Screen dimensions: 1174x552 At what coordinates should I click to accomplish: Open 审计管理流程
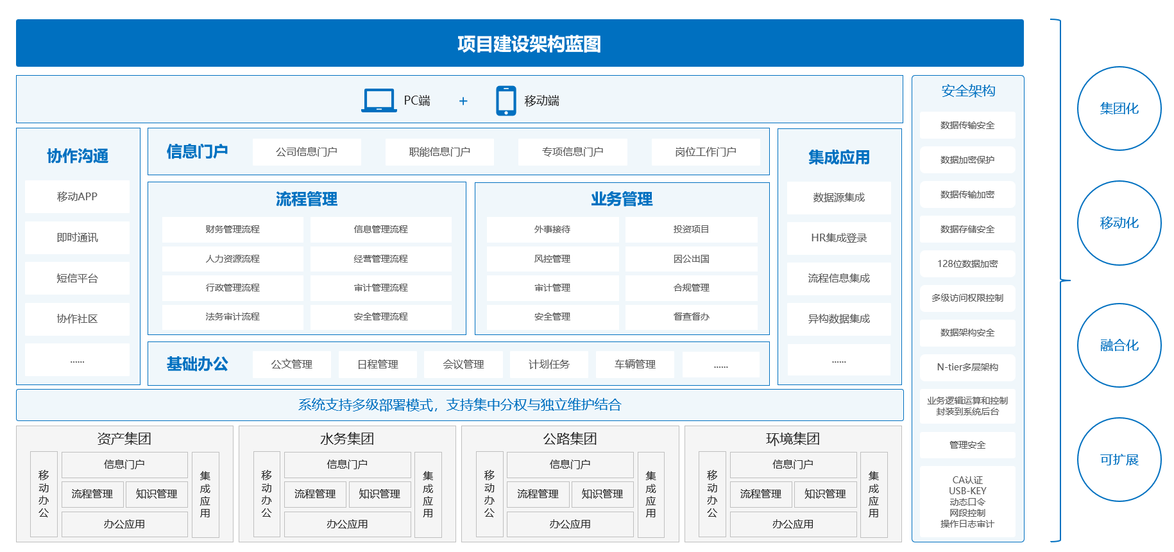click(x=381, y=288)
